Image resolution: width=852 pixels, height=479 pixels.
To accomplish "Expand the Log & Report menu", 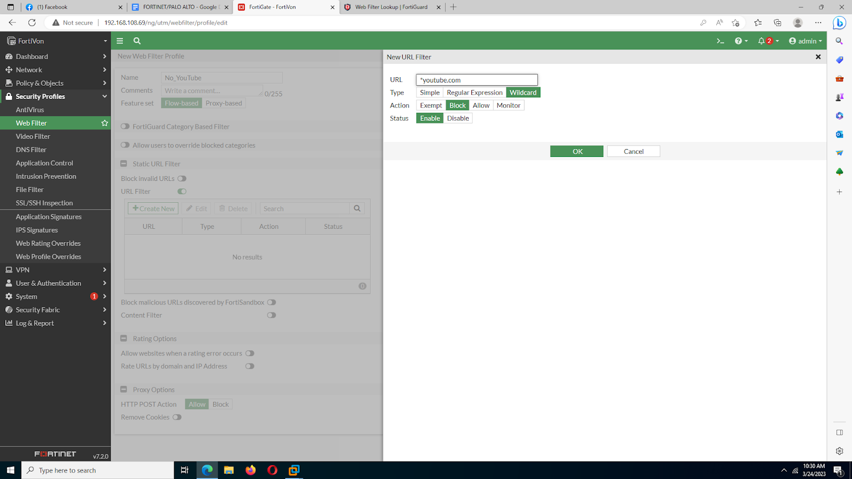I will (55, 323).
